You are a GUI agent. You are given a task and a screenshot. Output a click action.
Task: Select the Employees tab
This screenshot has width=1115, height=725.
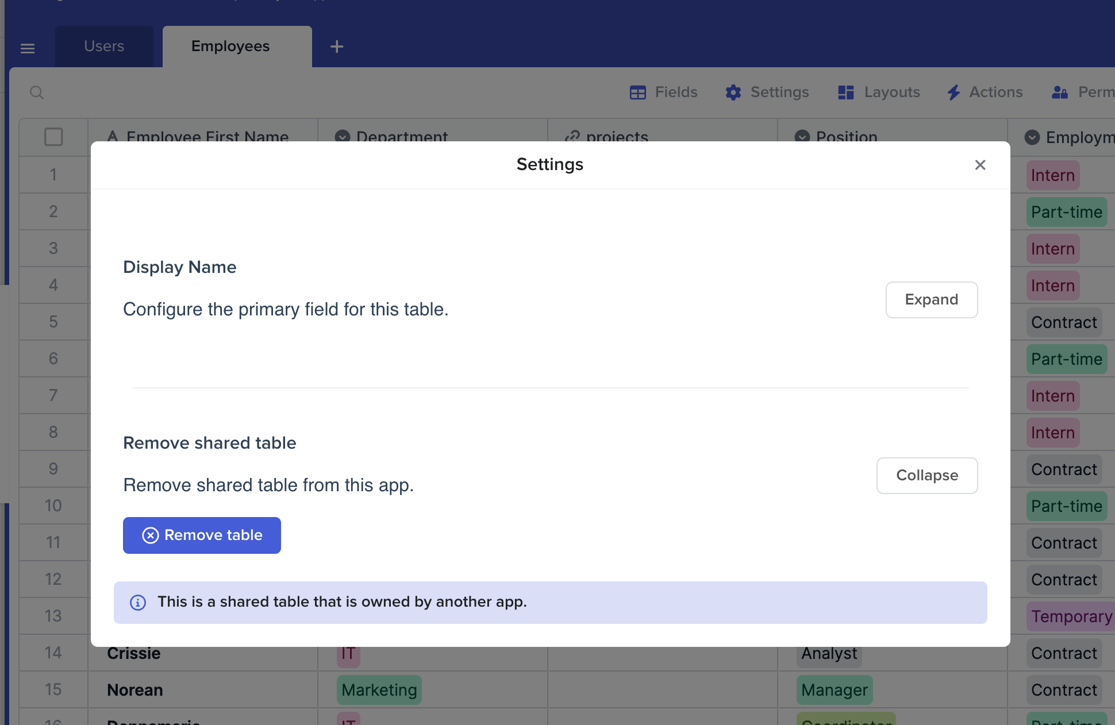click(230, 47)
